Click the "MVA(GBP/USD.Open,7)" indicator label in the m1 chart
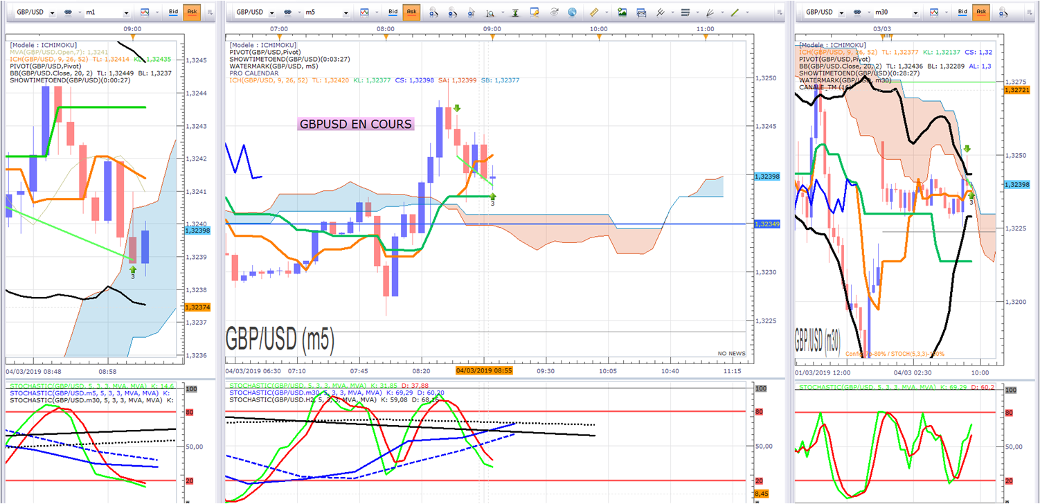The width and height of the screenshot is (1040, 504). click(x=59, y=52)
